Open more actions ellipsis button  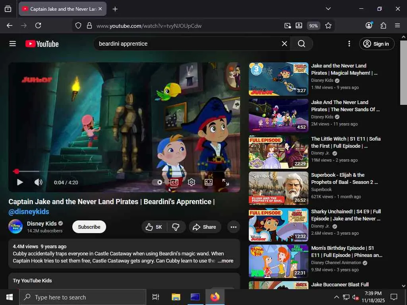pyautogui.click(x=233, y=227)
